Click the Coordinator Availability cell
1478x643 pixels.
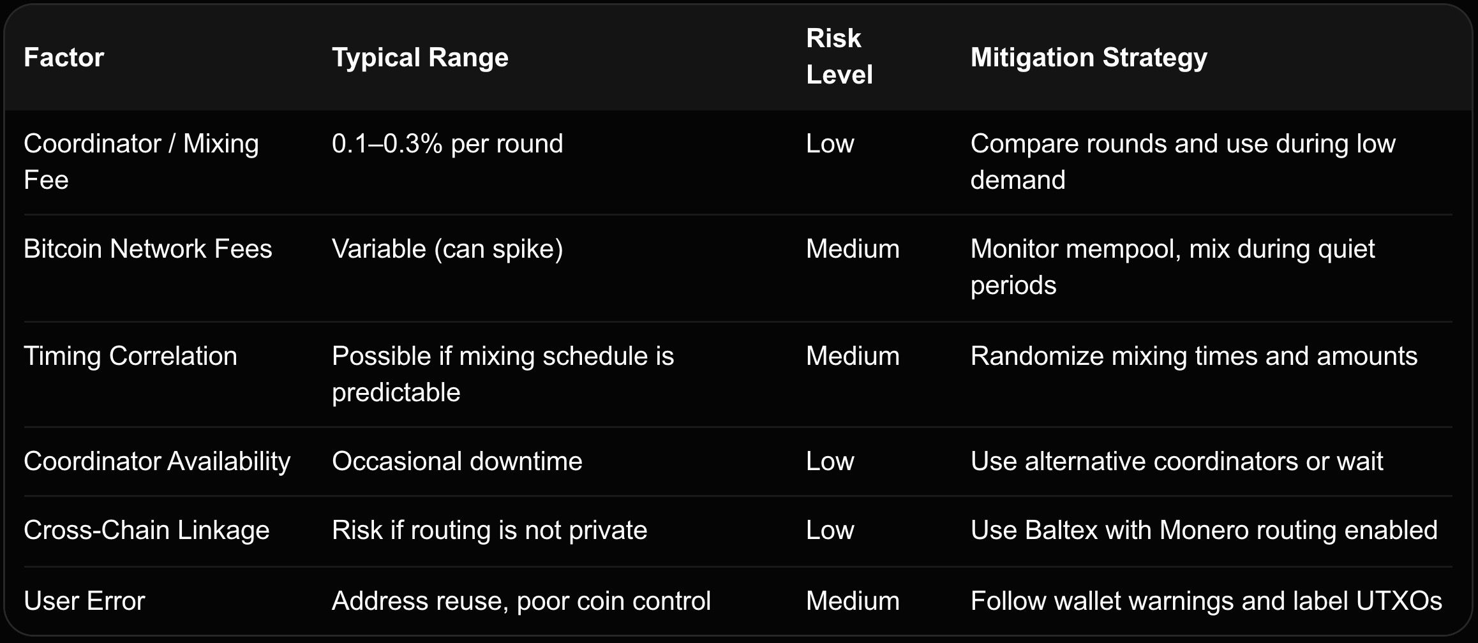[157, 461]
